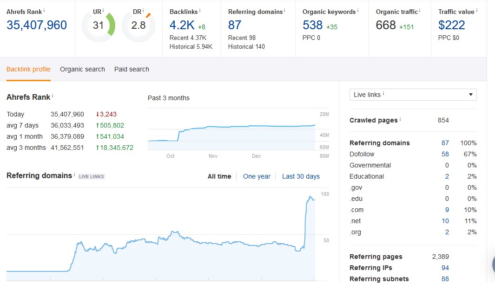Open Referring subnets count 88
This screenshot has width=495, height=283.
pos(445,279)
